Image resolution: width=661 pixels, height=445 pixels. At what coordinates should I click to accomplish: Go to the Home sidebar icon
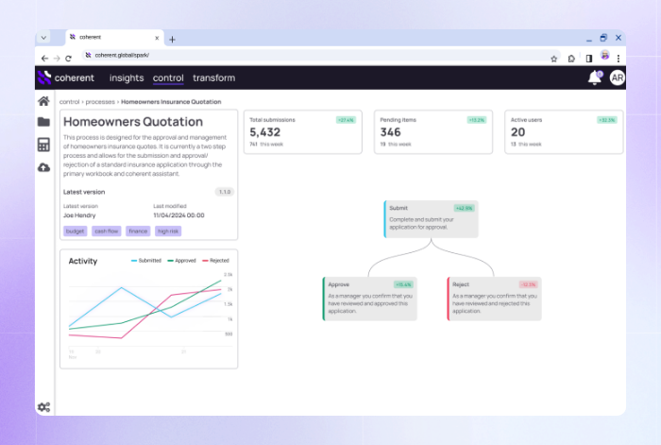(x=43, y=101)
